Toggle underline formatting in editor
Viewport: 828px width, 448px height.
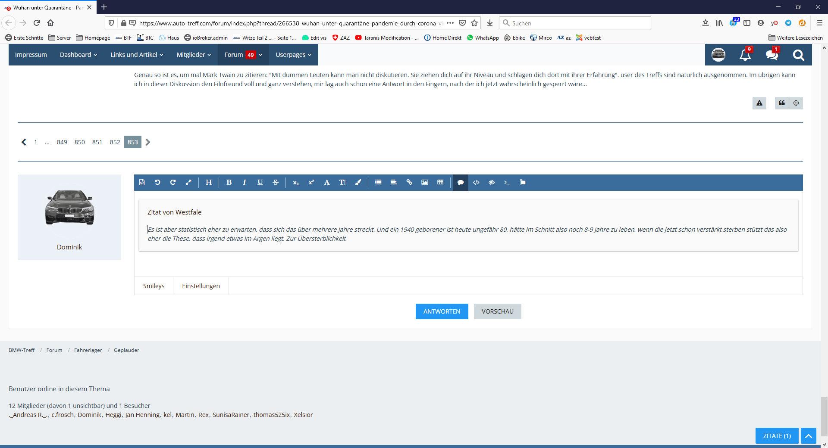pos(260,182)
